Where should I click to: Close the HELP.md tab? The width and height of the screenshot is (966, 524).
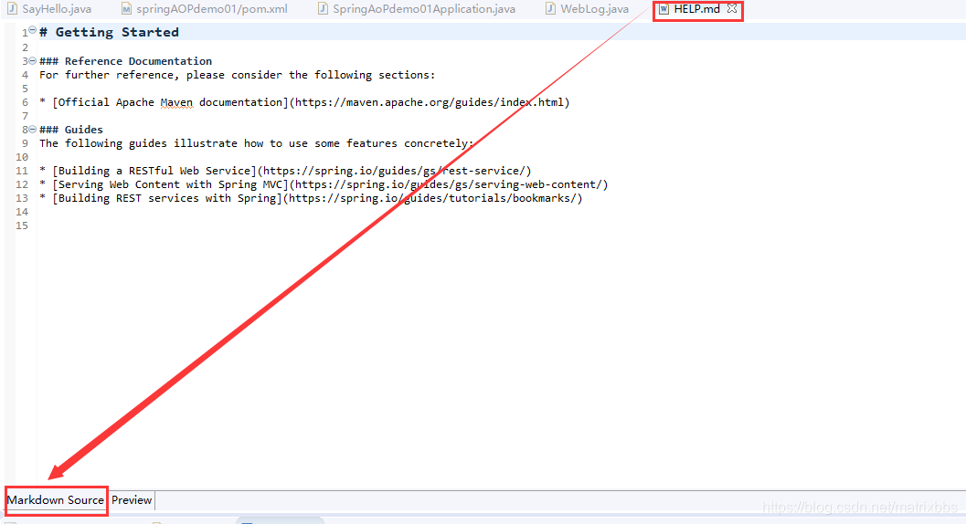[732, 8]
